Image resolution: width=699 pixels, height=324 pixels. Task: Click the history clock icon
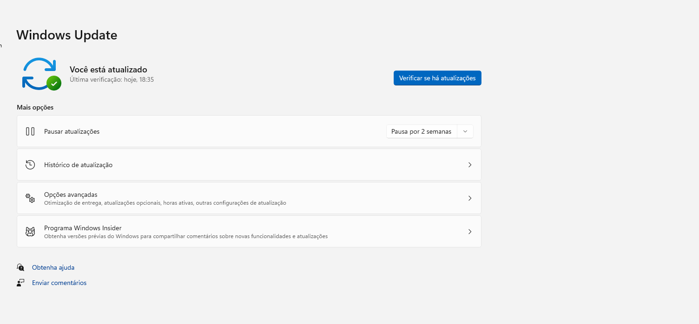[x=30, y=165]
